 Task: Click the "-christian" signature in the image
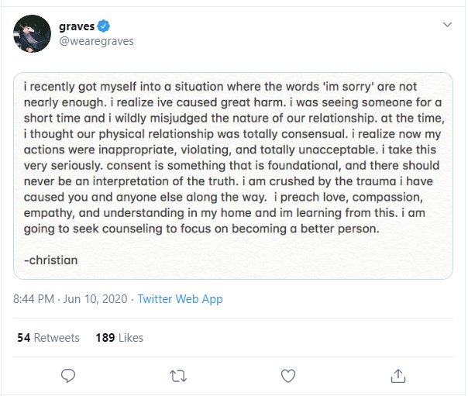tap(52, 260)
